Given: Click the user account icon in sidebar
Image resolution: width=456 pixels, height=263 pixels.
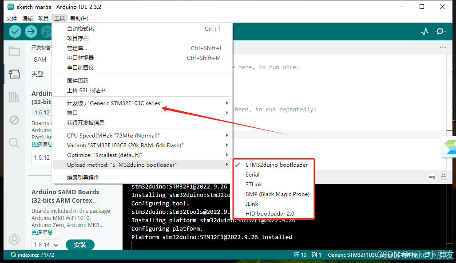Looking at the screenshot, I should (x=14, y=239).
